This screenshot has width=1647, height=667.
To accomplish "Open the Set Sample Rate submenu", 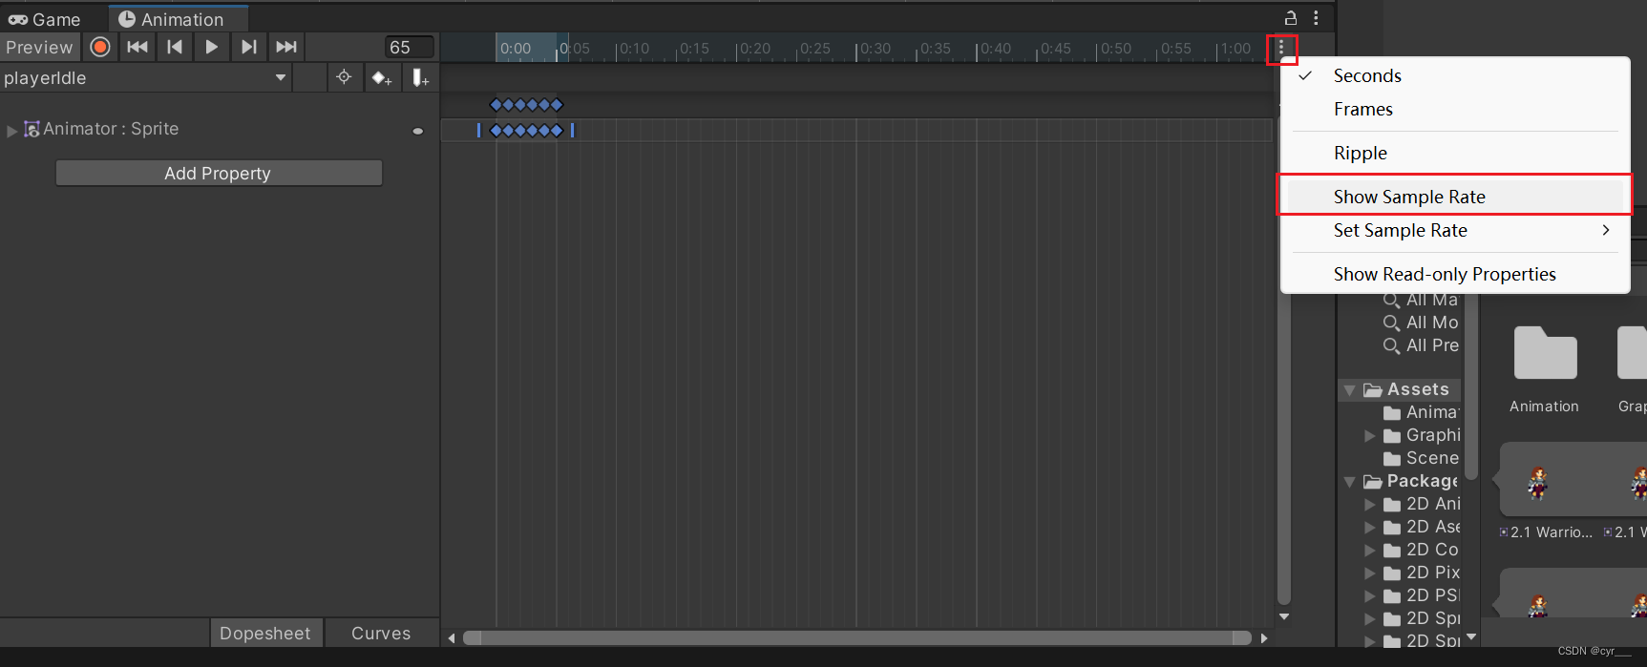I will 1454,230.
